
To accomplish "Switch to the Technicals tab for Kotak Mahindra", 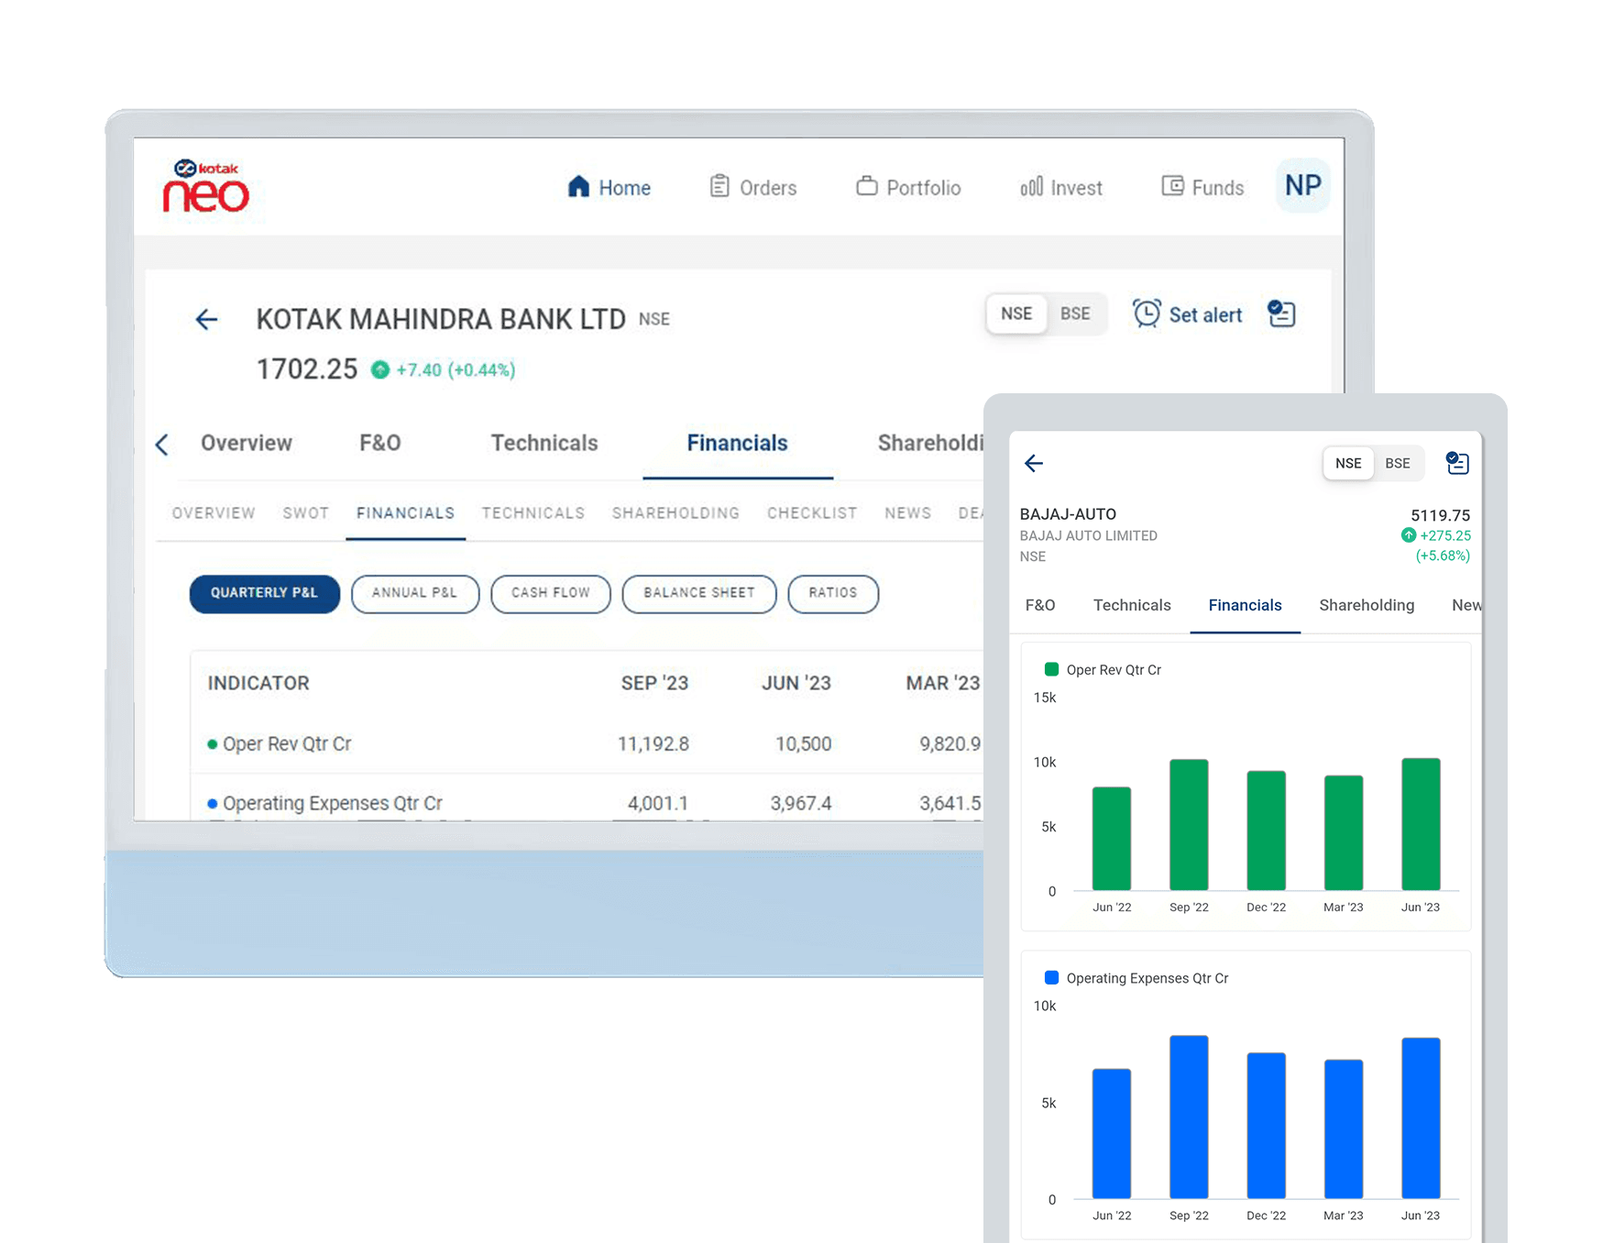I will tap(544, 444).
